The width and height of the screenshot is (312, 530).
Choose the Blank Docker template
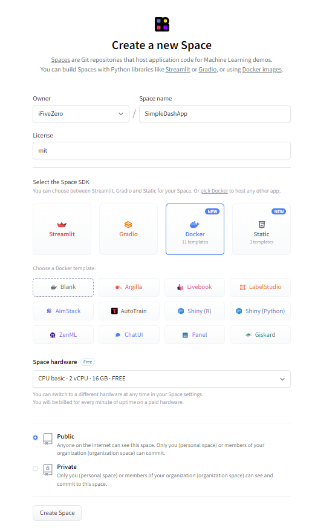pos(63,287)
